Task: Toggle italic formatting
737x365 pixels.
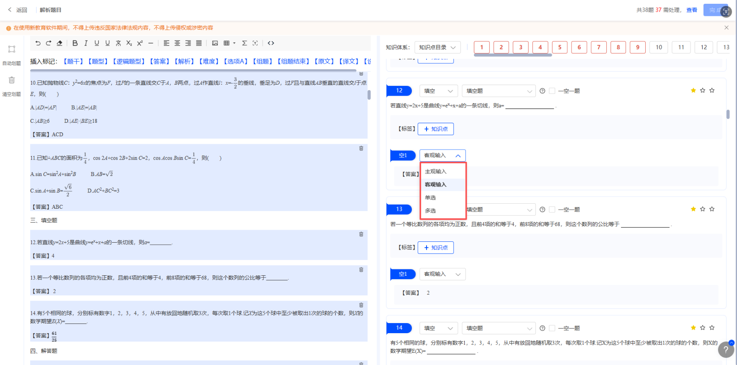Action: tap(86, 43)
